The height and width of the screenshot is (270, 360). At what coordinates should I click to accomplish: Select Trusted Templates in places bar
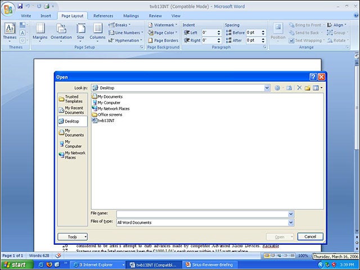pyautogui.click(x=73, y=99)
